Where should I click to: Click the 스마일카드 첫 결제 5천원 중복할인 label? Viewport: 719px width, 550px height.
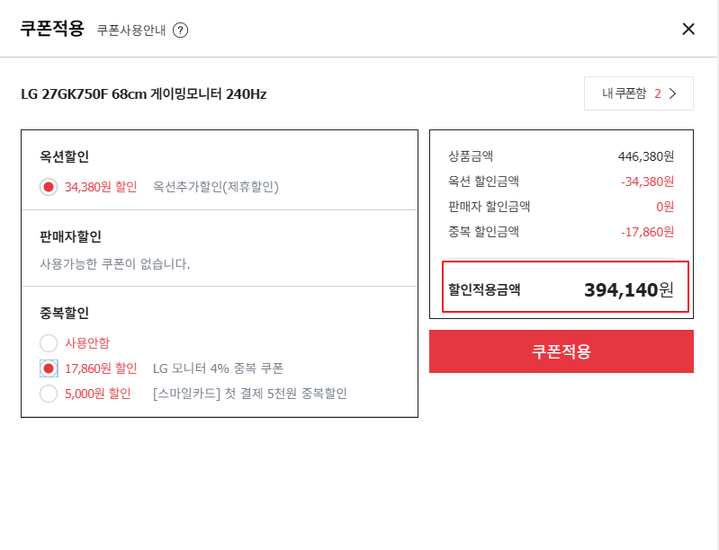tap(250, 394)
